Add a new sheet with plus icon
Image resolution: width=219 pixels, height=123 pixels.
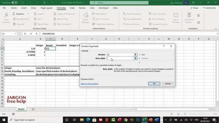tap(33, 109)
